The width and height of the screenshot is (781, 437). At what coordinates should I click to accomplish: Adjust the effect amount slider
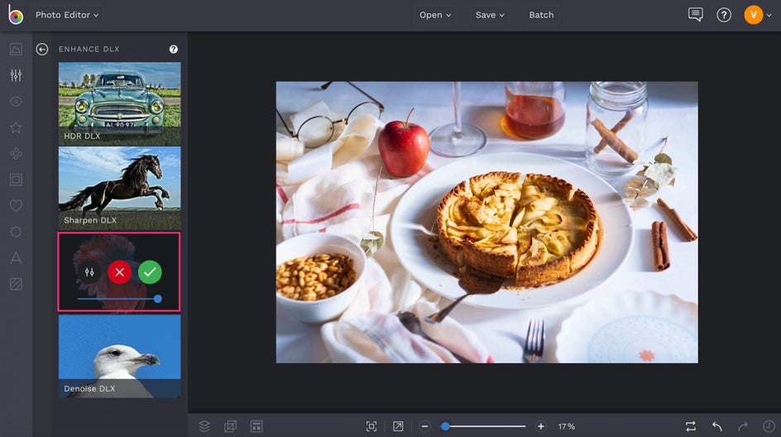(x=117, y=299)
